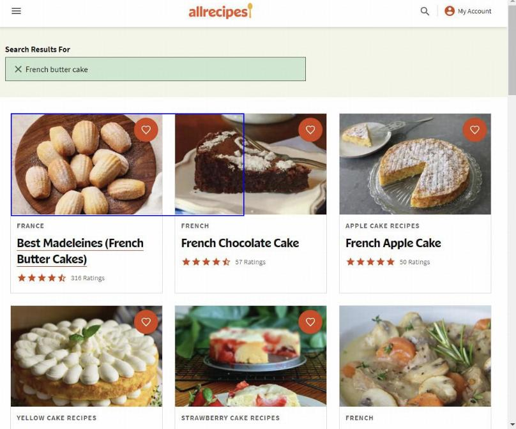Go to the allrecipes home logo
This screenshot has height=429, width=516.
220,11
